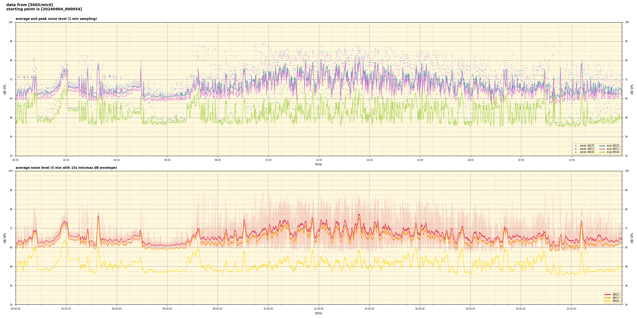The image size is (637, 318).
Task: Click the peak dB(Z) legend marker
Action: 576,146
